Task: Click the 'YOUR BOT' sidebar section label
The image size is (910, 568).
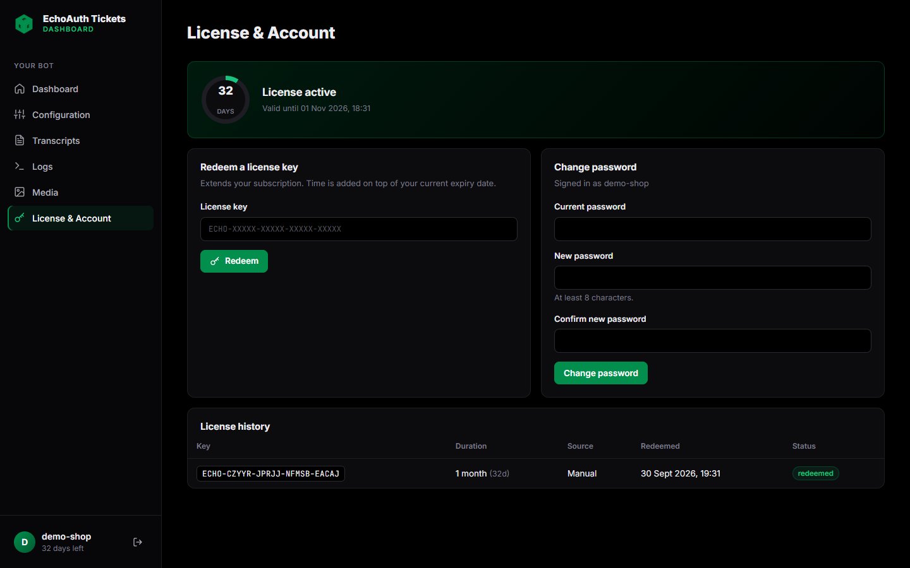Action: [x=34, y=66]
